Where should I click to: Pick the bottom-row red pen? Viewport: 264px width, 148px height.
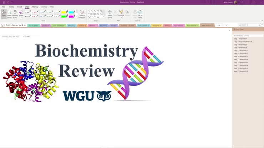click(x=35, y=16)
